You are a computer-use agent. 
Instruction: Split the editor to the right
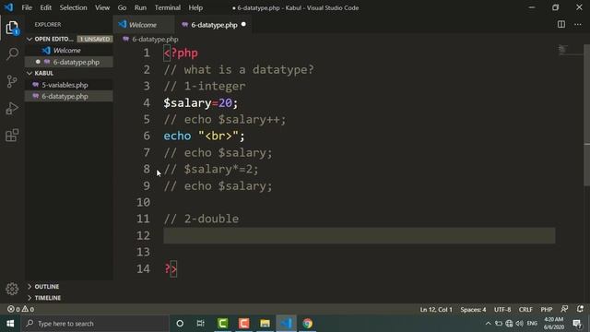pos(561,25)
